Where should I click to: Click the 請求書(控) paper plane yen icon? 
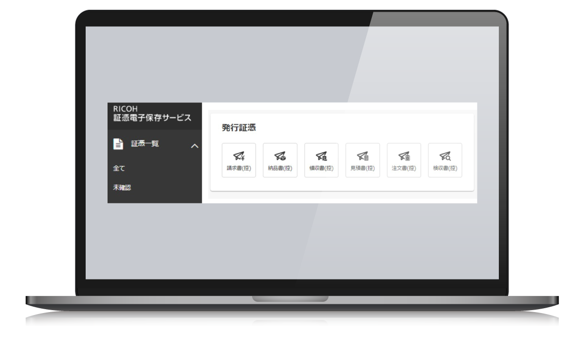(x=238, y=156)
